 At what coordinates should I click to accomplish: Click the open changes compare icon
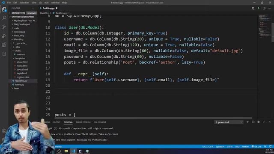(253, 8)
